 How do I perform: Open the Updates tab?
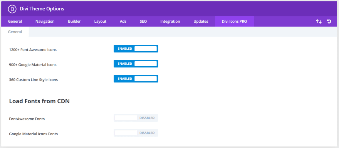click(x=201, y=22)
